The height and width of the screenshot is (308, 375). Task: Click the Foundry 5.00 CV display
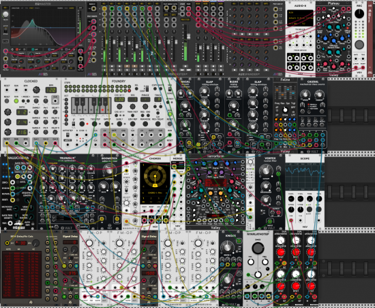pos(119,99)
